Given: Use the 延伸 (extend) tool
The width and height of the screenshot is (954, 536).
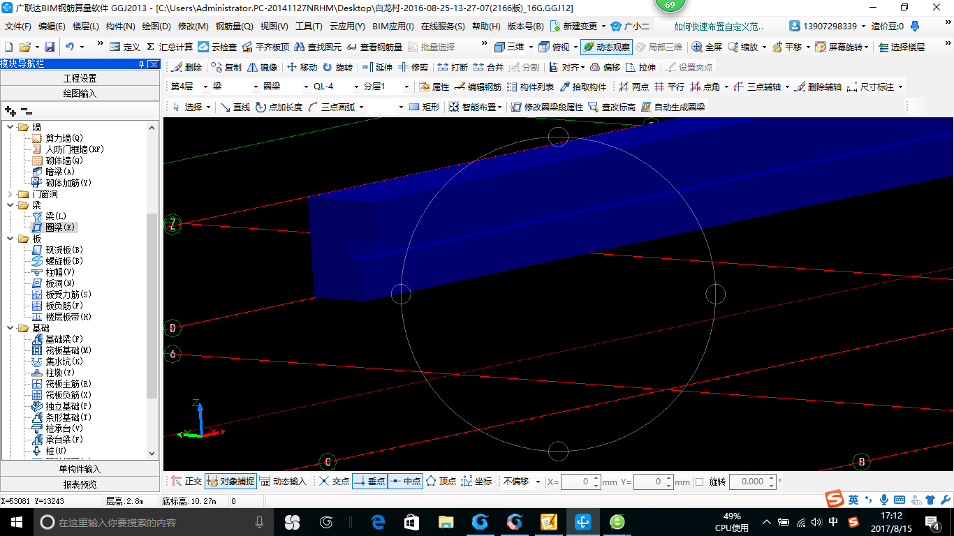Looking at the screenshot, I should click(x=377, y=68).
